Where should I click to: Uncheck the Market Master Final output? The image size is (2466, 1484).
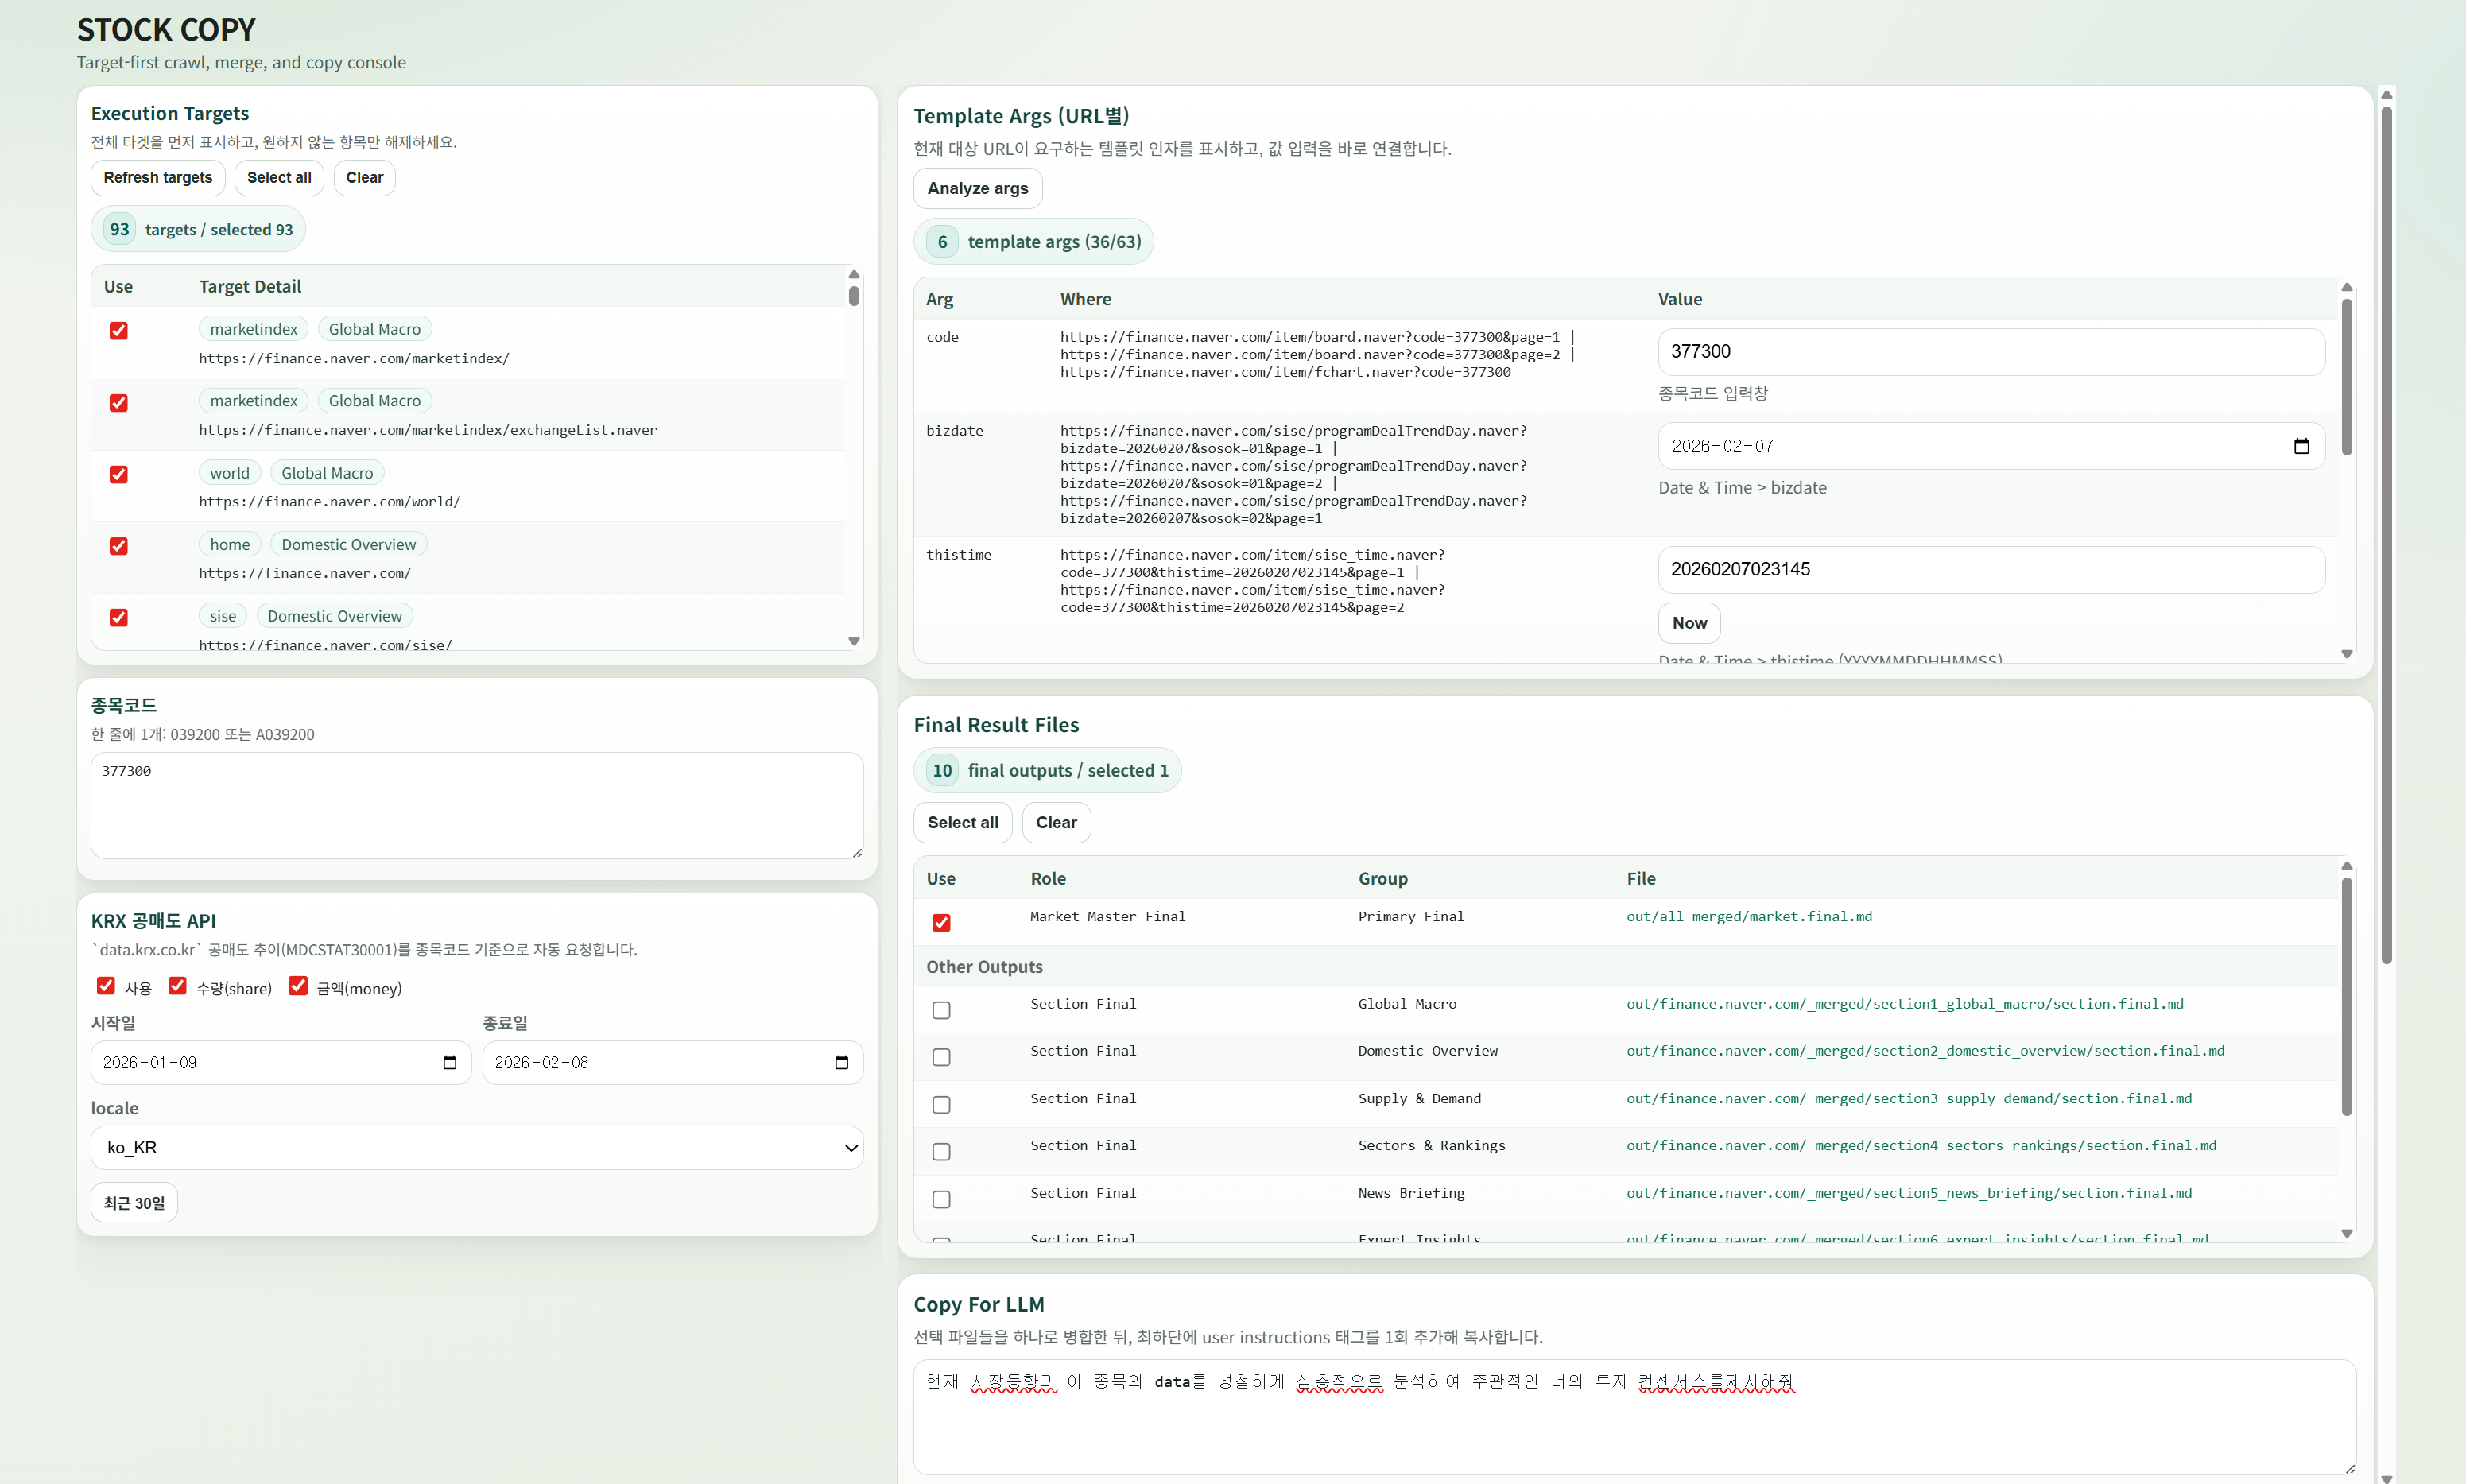(941, 922)
